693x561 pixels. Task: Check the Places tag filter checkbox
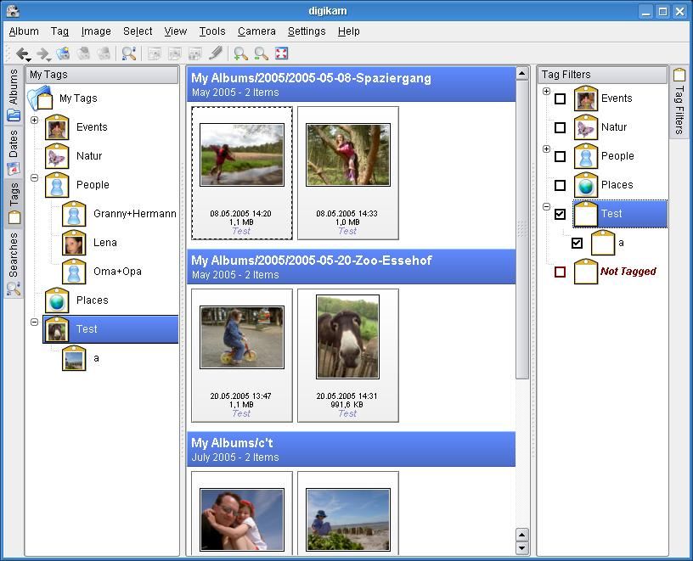[x=560, y=185]
